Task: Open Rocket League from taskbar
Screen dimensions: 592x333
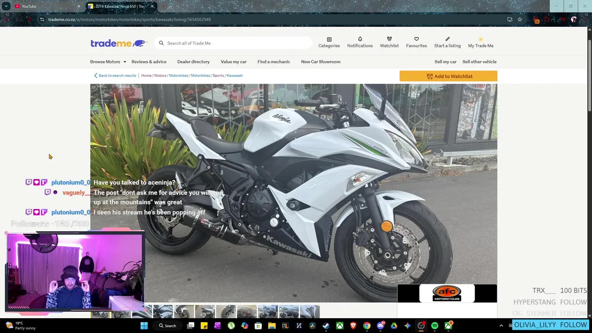Action: tap(285, 326)
